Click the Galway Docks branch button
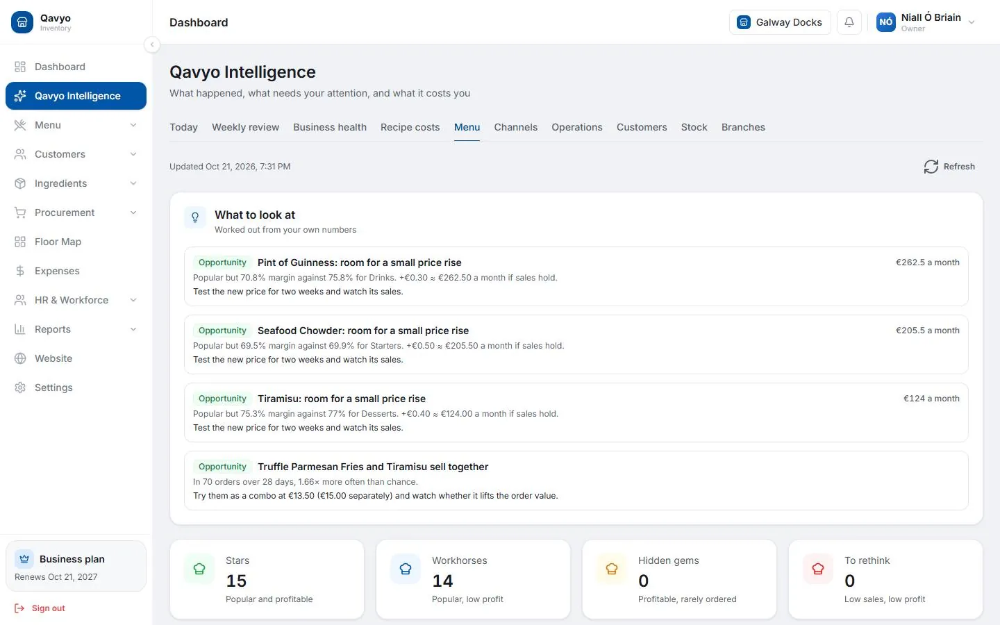This screenshot has height=625, width=1000. click(780, 22)
